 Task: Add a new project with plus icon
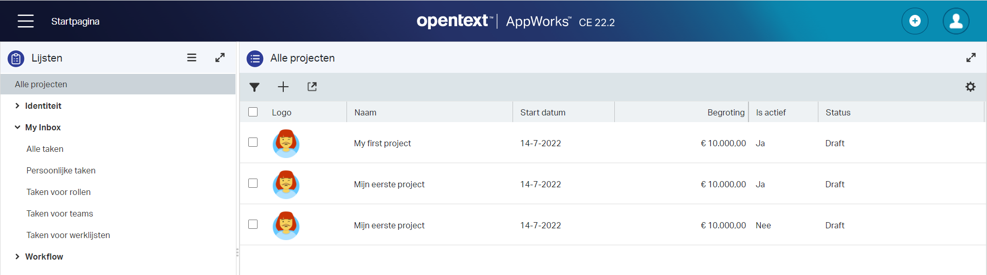283,87
